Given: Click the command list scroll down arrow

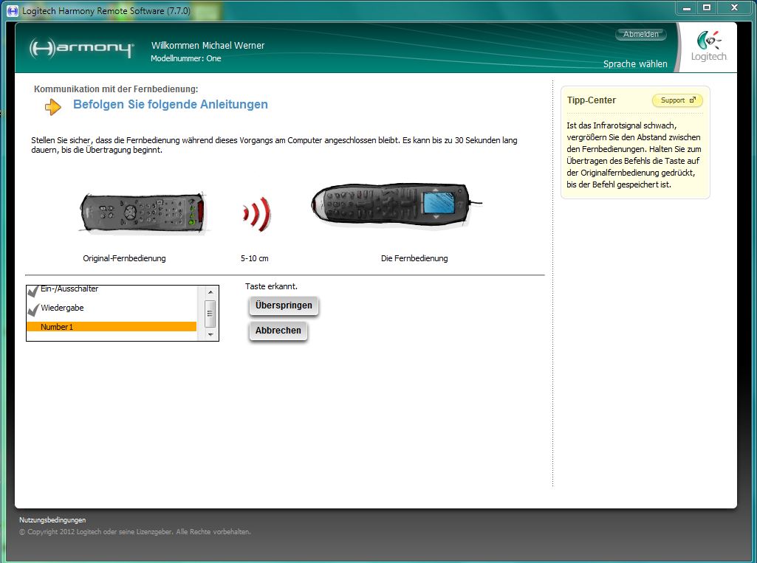Looking at the screenshot, I should pyautogui.click(x=210, y=334).
